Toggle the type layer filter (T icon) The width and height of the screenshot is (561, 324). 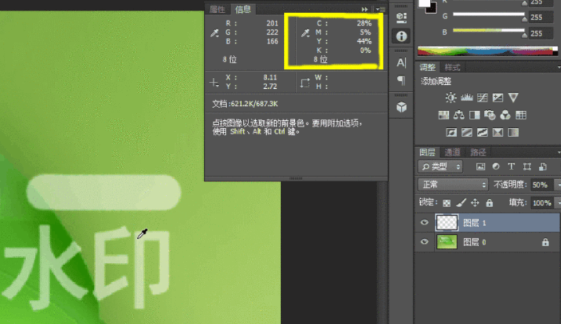tap(511, 167)
